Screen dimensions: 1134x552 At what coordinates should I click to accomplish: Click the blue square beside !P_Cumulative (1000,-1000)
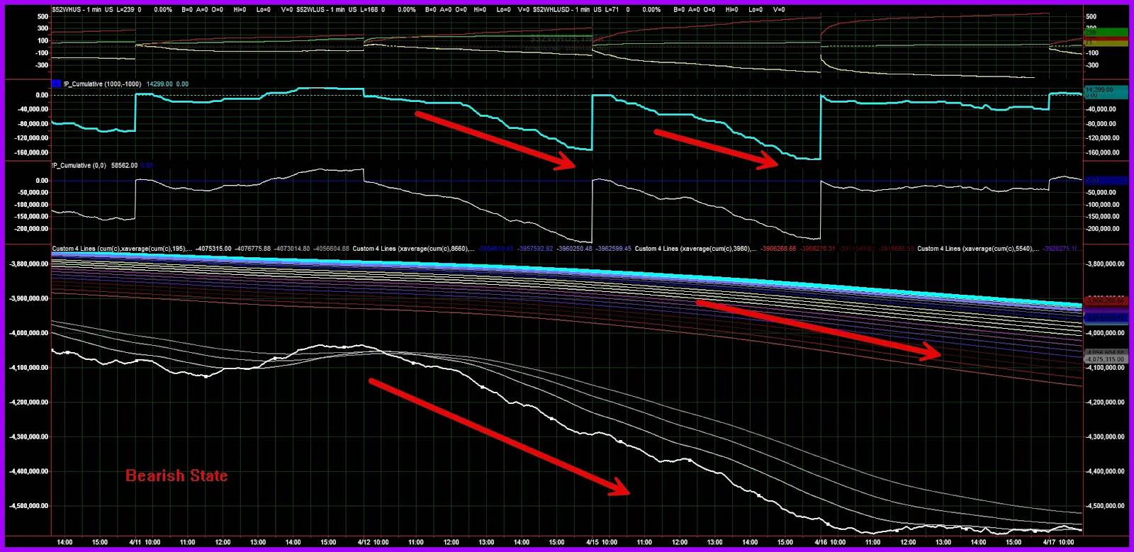57,84
